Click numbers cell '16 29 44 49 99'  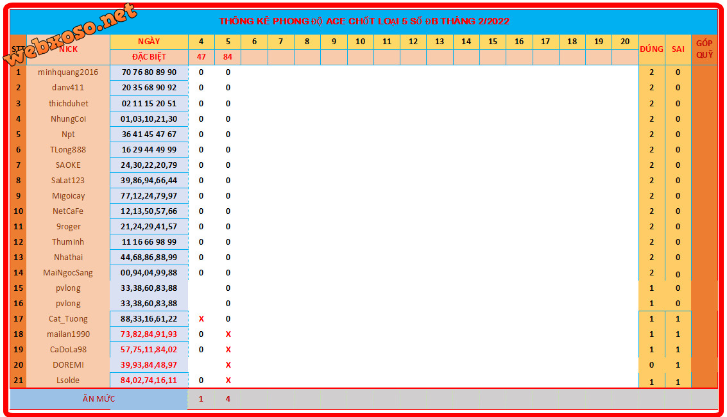pyautogui.click(x=149, y=149)
